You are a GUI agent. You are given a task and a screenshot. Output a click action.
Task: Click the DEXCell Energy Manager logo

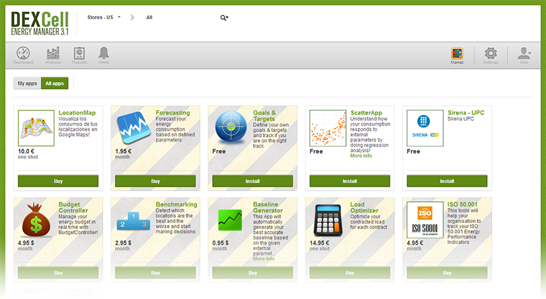click(40, 23)
